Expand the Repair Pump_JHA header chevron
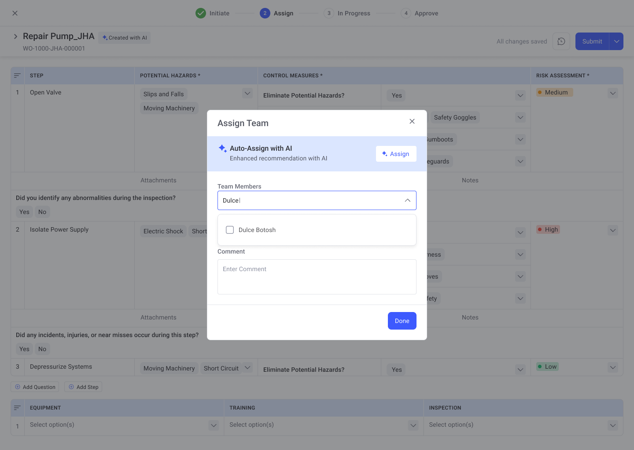634x450 pixels. [16, 36]
